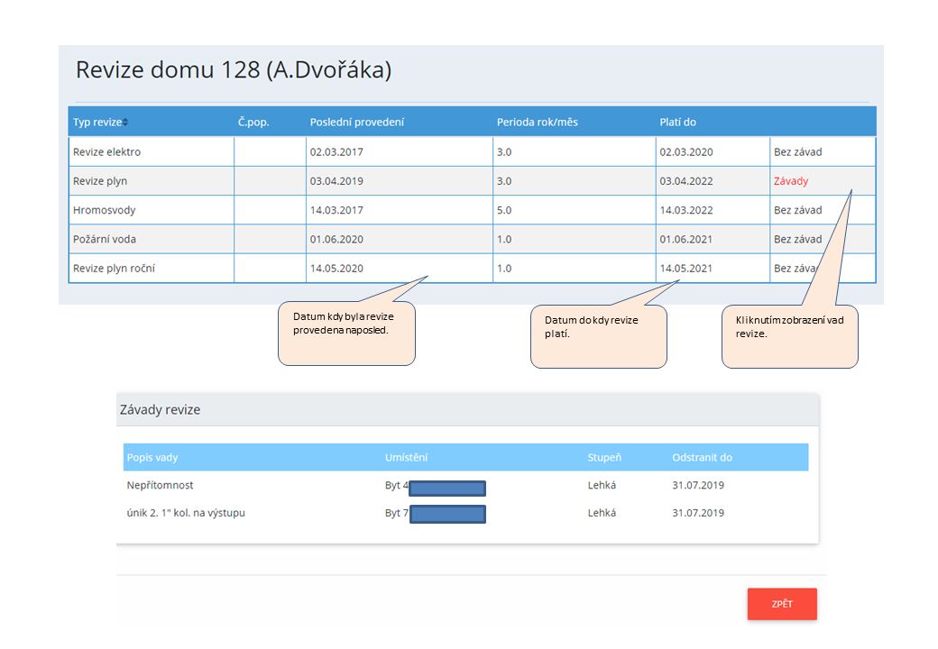
Task: Select the Revize elektro row
Action: click(x=106, y=152)
